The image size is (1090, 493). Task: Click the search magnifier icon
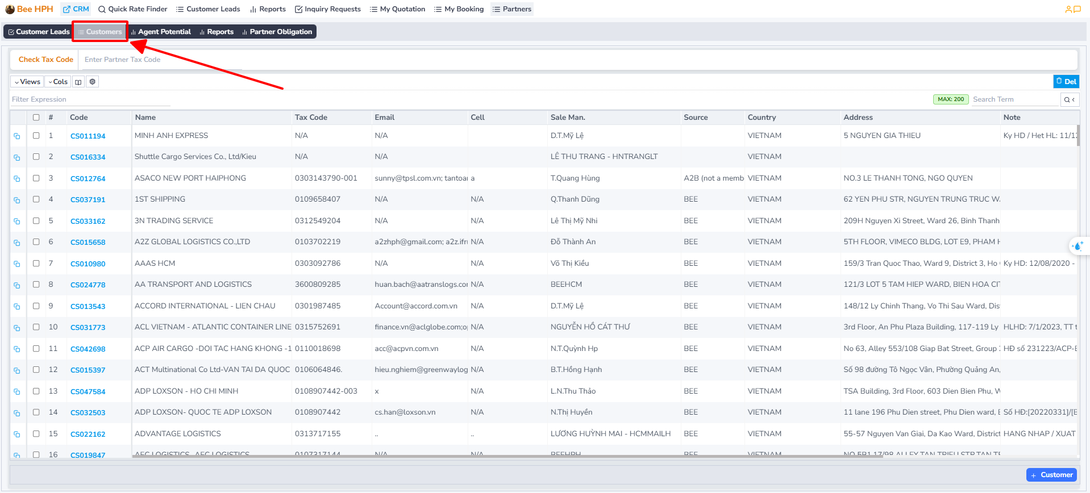(x=1067, y=99)
